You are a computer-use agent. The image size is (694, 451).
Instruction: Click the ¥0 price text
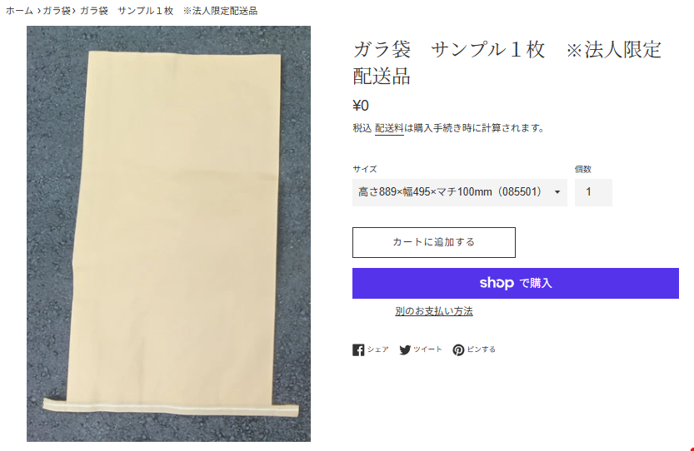361,106
